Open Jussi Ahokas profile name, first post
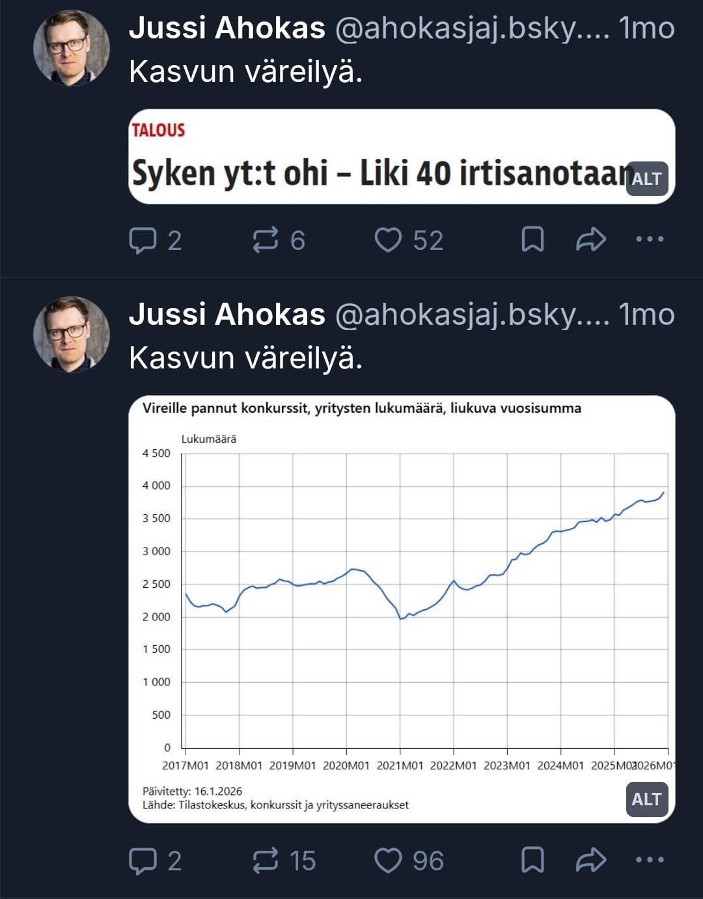This screenshot has width=703, height=899. tap(227, 29)
